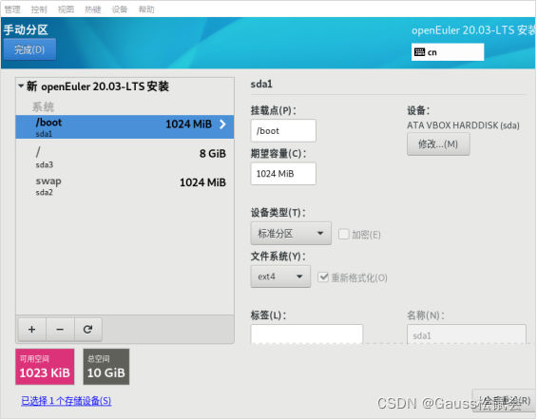The image size is (537, 420).
Task: Open the 视图 menu
Action: pyautogui.click(x=66, y=10)
